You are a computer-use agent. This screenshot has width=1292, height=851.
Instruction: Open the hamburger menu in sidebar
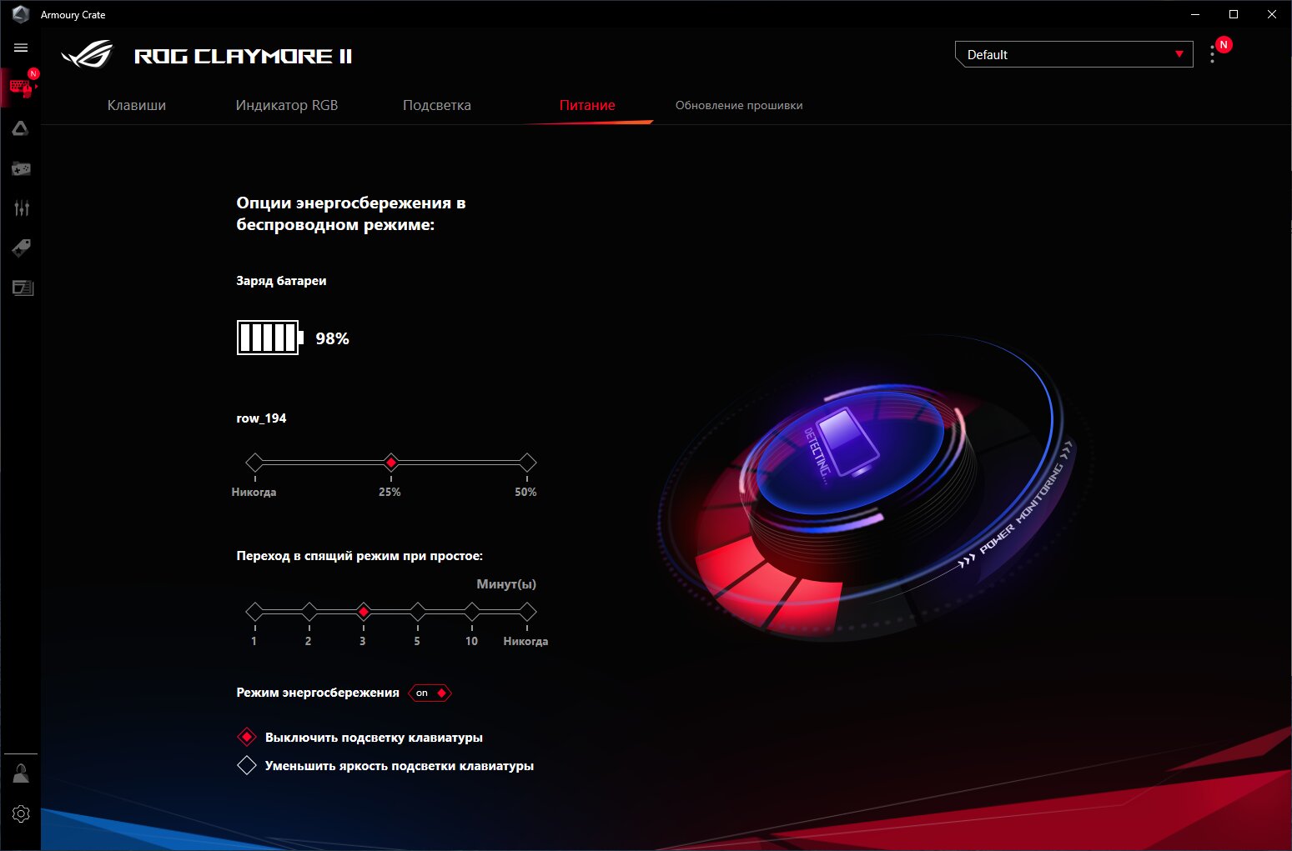21,48
